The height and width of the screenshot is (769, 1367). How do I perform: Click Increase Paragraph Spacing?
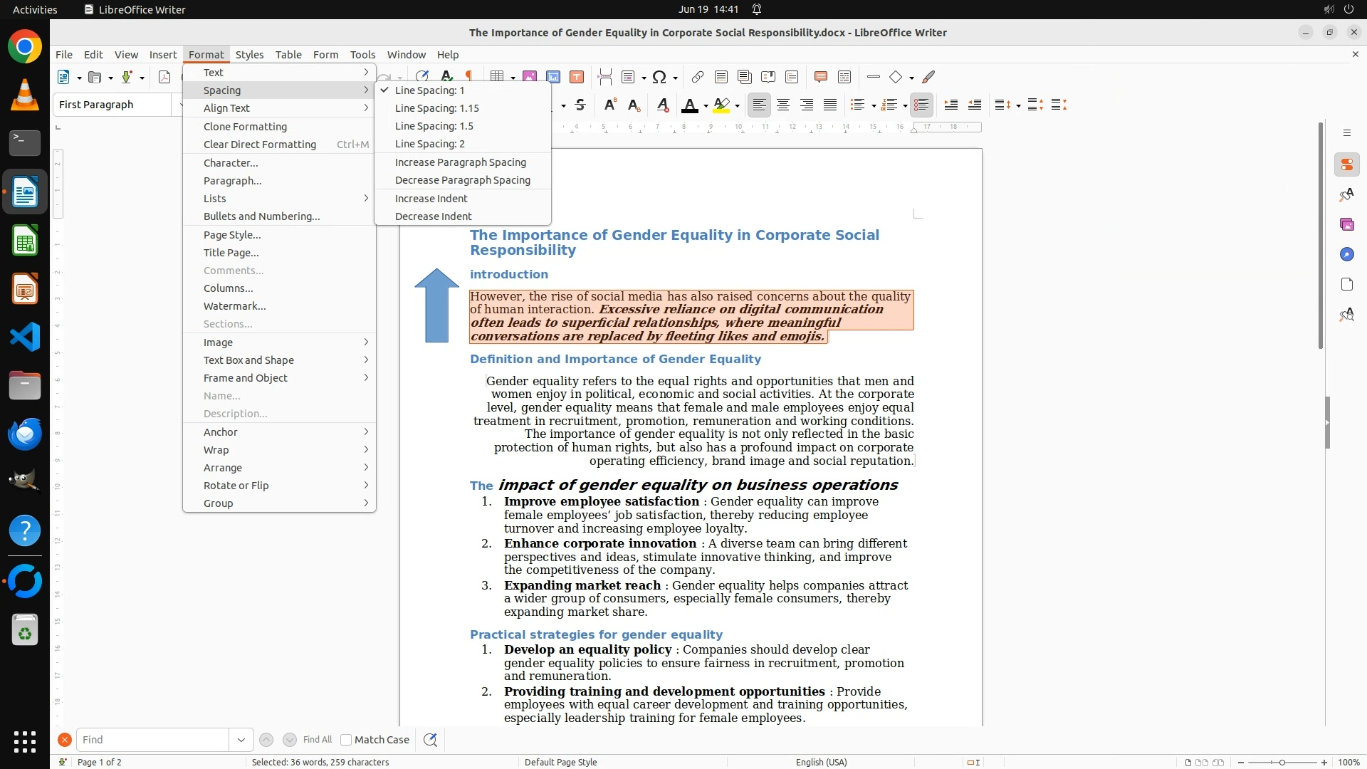(x=460, y=162)
